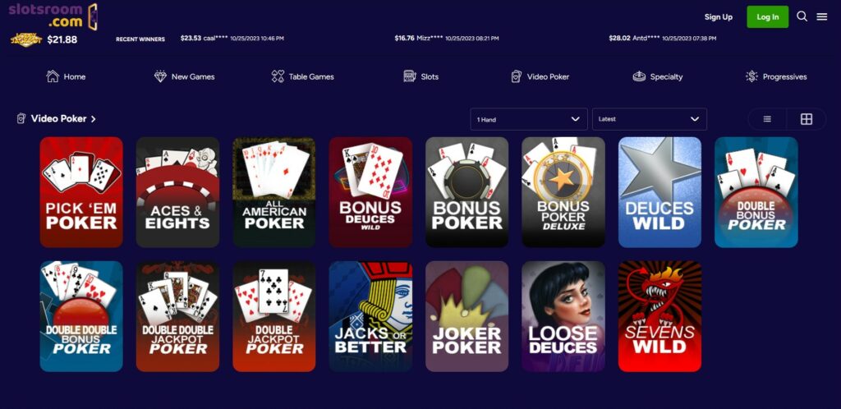This screenshot has width=841, height=409.
Task: Click the Slots machine icon
Action: click(x=410, y=76)
